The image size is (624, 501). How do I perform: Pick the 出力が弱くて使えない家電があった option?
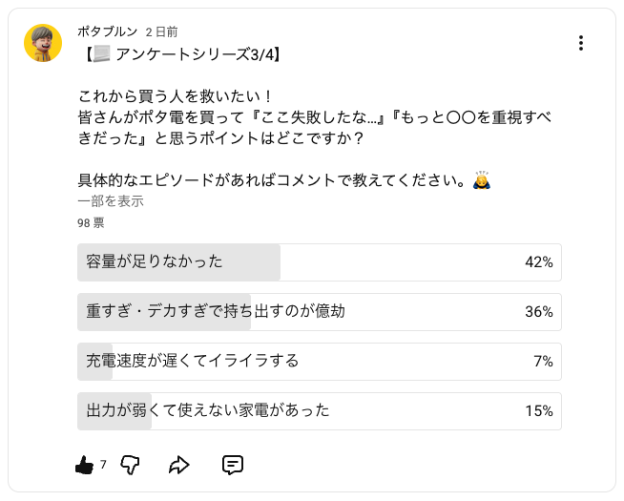coord(319,411)
